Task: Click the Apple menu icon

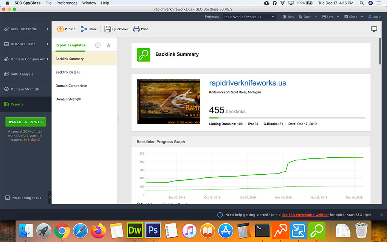Action: 7,3
